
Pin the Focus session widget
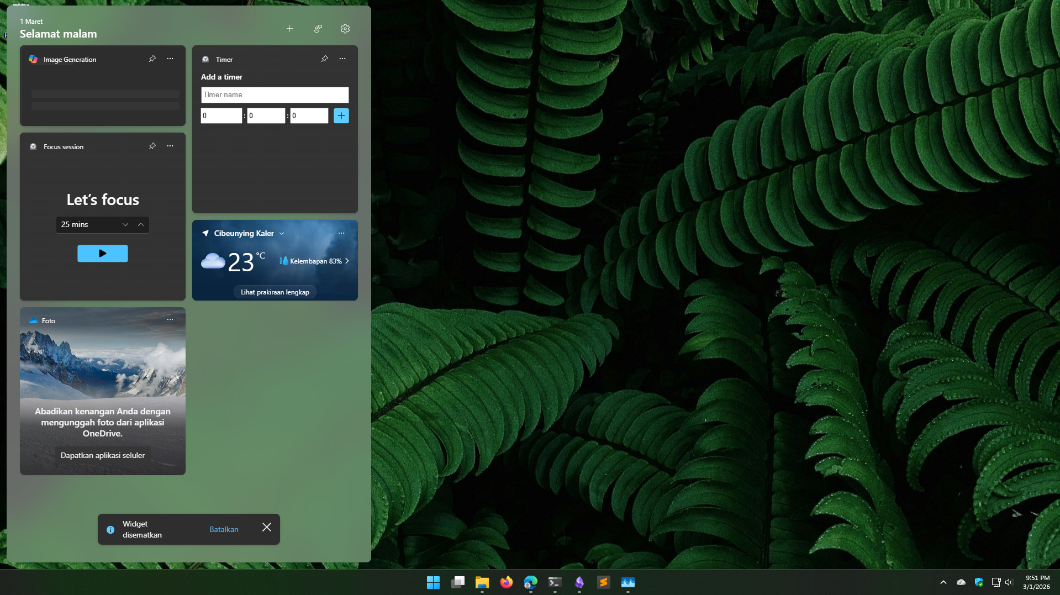[x=152, y=146]
